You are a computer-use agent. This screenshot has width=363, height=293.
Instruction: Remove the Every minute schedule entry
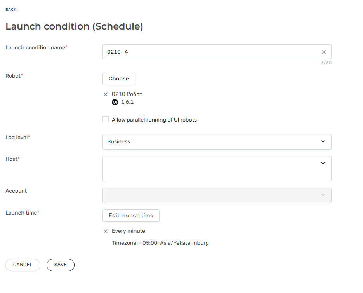(x=106, y=231)
